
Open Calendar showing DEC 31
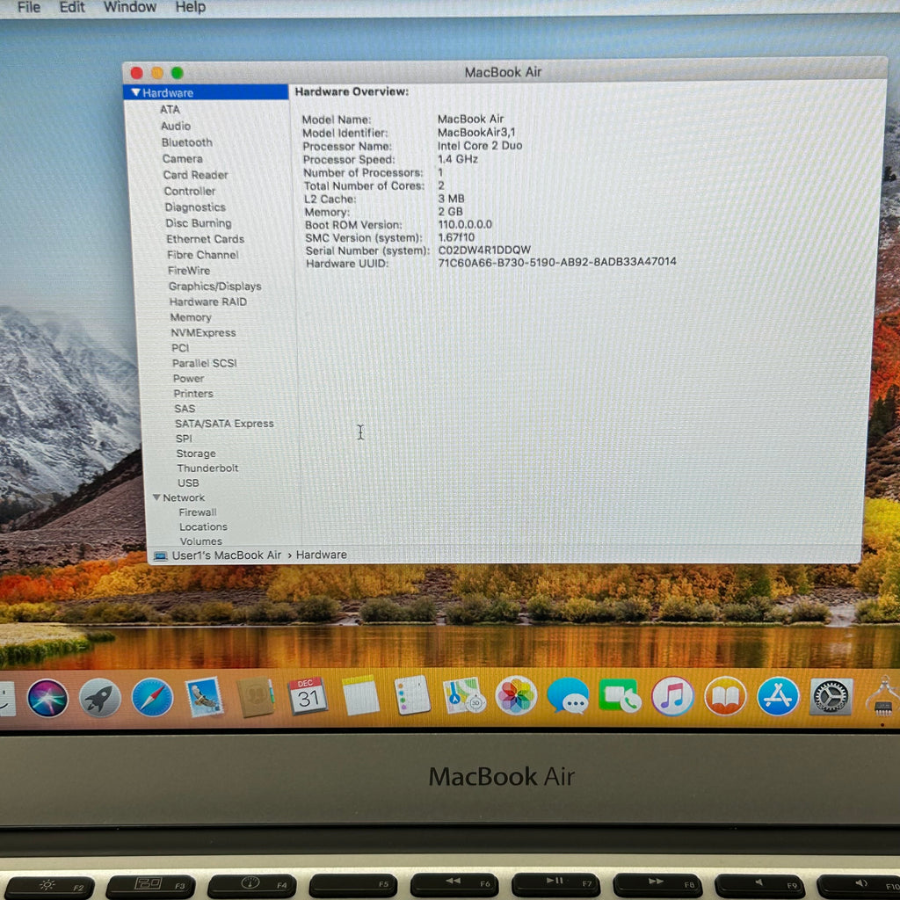(x=308, y=696)
